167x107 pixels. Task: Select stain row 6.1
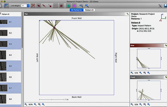coord(11,22)
